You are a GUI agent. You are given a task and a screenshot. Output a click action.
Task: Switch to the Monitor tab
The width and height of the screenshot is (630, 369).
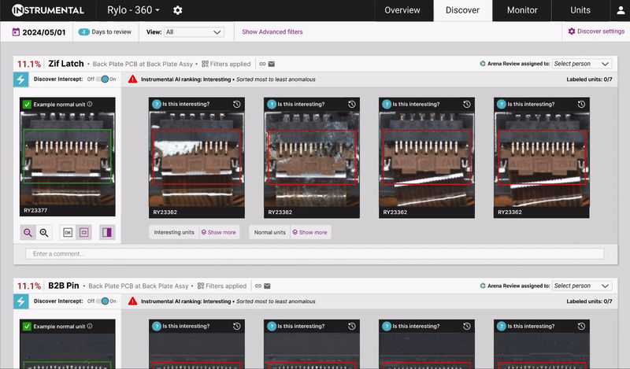point(522,10)
